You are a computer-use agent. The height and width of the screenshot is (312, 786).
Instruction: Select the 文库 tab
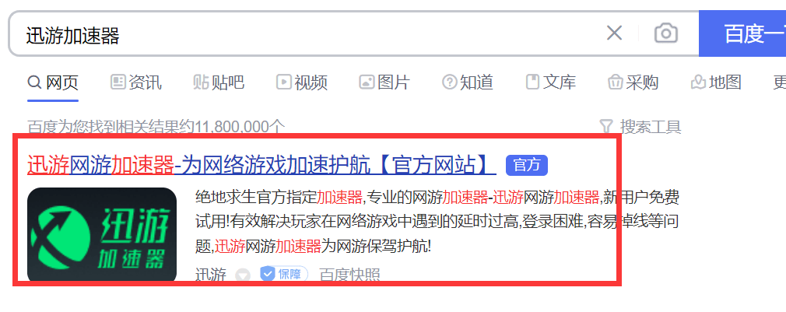550,82
